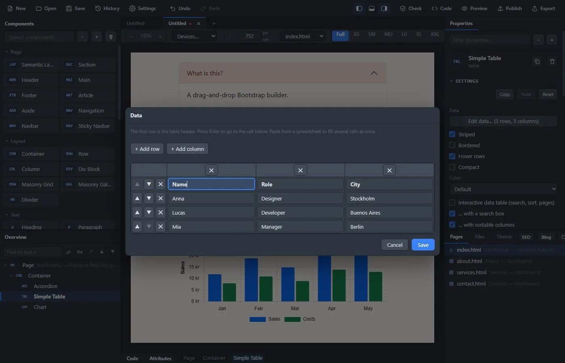Viewport: 565px width, 363px height.
Task: Switch to the Theme tab
Action: pos(504,237)
